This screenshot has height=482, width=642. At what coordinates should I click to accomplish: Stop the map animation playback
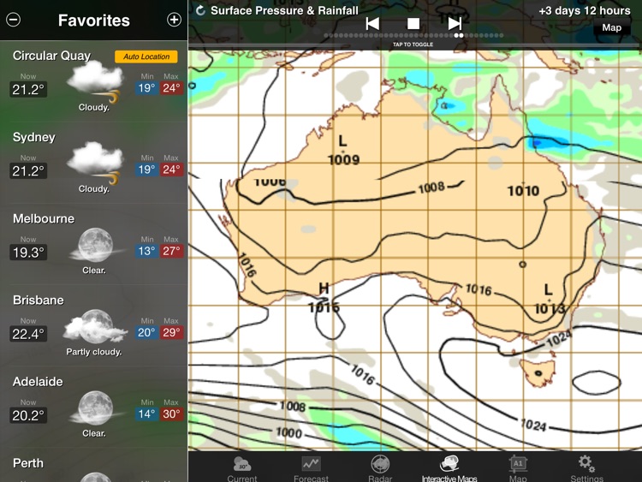coord(413,23)
